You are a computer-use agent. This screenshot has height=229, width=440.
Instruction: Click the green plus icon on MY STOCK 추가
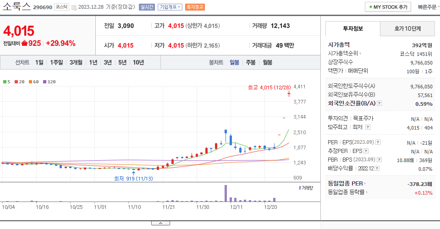(x=370, y=7)
